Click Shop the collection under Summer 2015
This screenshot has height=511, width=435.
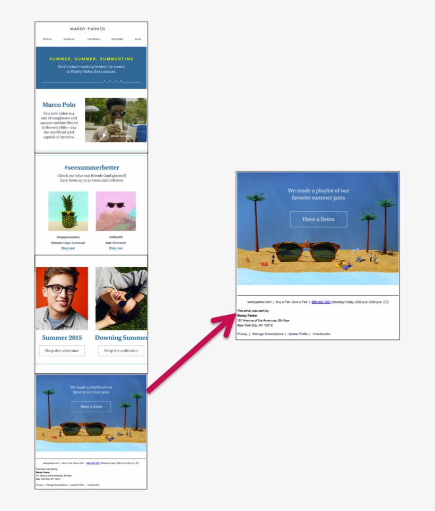tap(62, 351)
